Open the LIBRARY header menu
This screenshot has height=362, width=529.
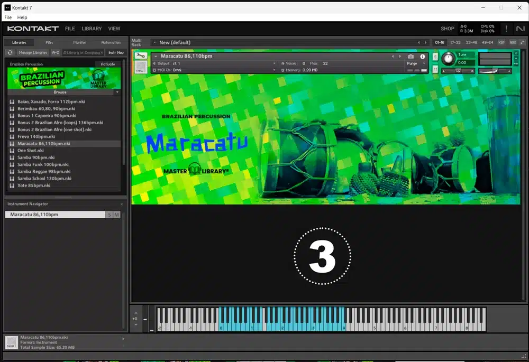tap(92, 29)
